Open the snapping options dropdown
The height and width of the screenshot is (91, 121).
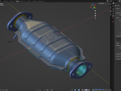(49, 90)
